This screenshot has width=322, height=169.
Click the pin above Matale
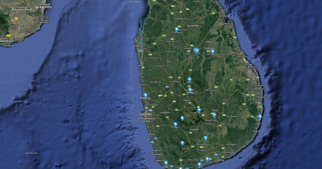189,79
